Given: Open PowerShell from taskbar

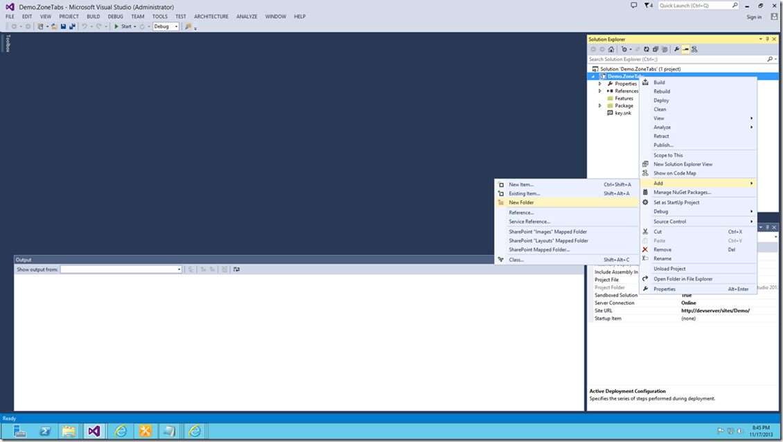Looking at the screenshot, I should coord(45,431).
